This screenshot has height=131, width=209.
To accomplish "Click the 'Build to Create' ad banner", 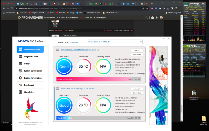I will pos(159,85).
